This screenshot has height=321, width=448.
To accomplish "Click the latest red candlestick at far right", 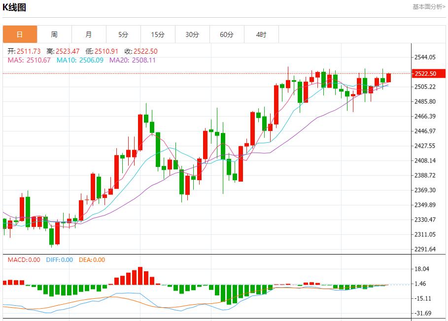I will click(x=388, y=77).
